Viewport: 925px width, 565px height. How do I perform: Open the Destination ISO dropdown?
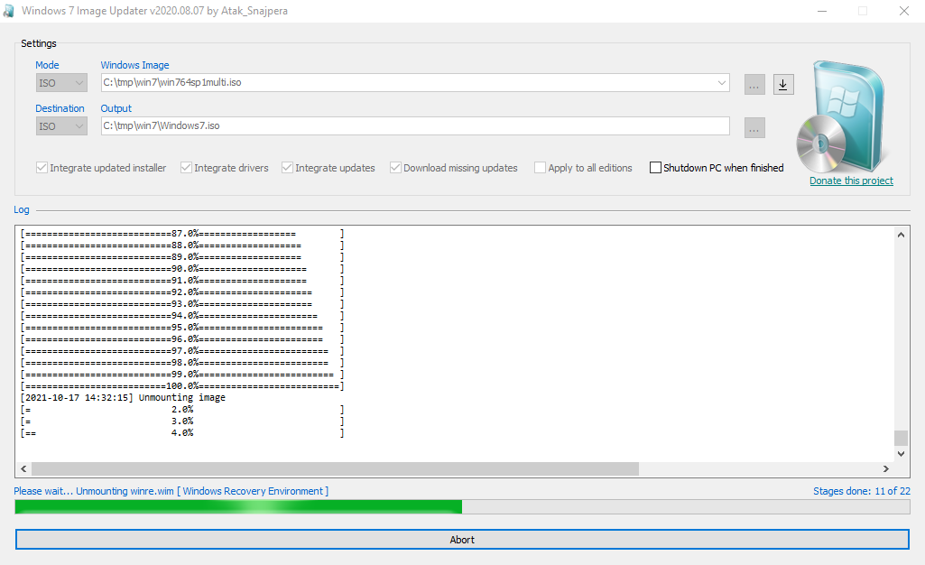tap(61, 125)
